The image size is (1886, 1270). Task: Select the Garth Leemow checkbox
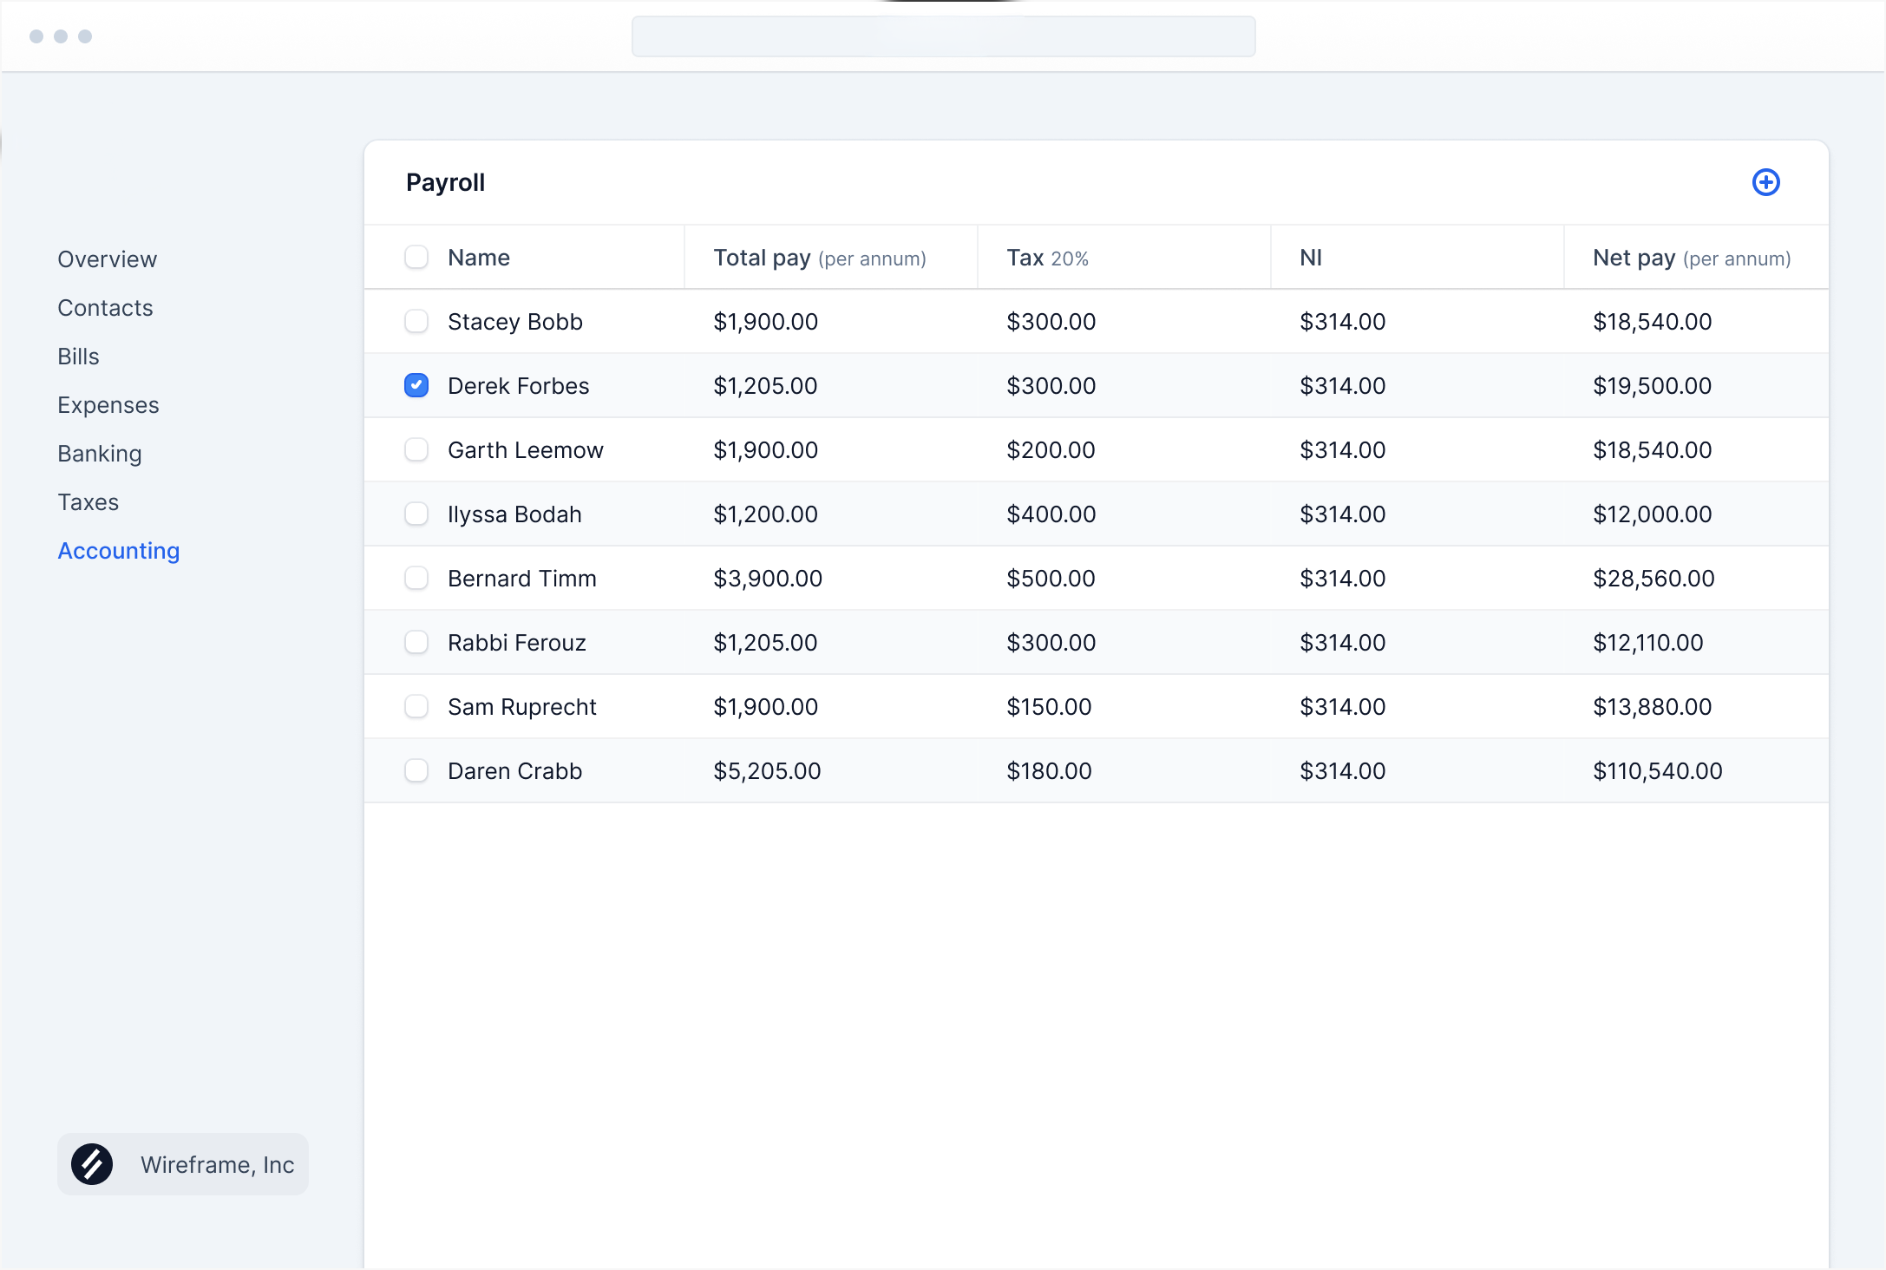(x=416, y=449)
